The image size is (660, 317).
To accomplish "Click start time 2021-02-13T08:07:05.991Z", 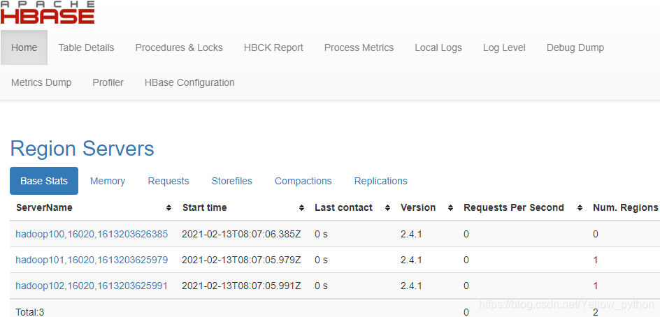I will pyautogui.click(x=241, y=286).
